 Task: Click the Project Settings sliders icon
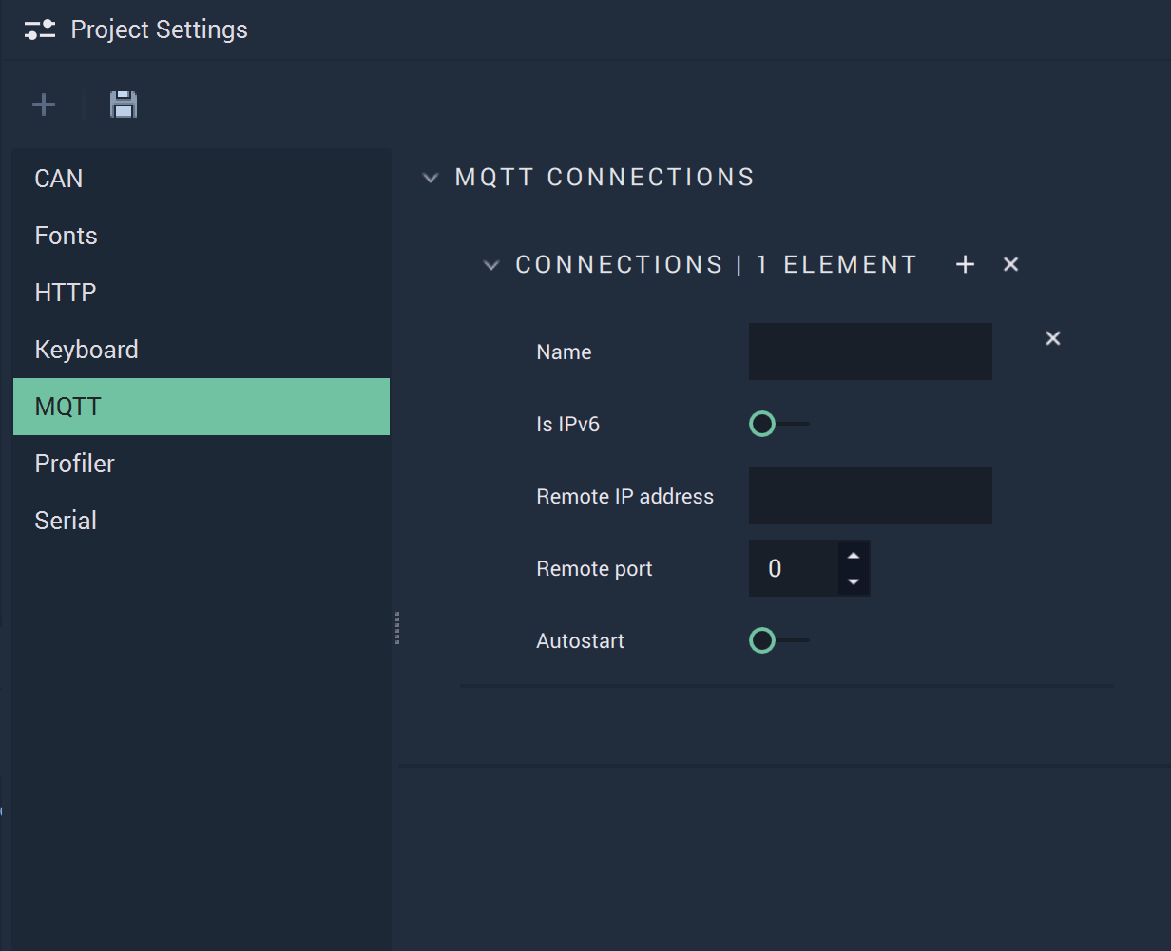40,29
